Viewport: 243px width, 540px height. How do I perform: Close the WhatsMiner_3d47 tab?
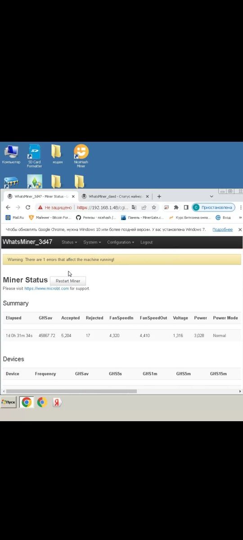click(73, 197)
